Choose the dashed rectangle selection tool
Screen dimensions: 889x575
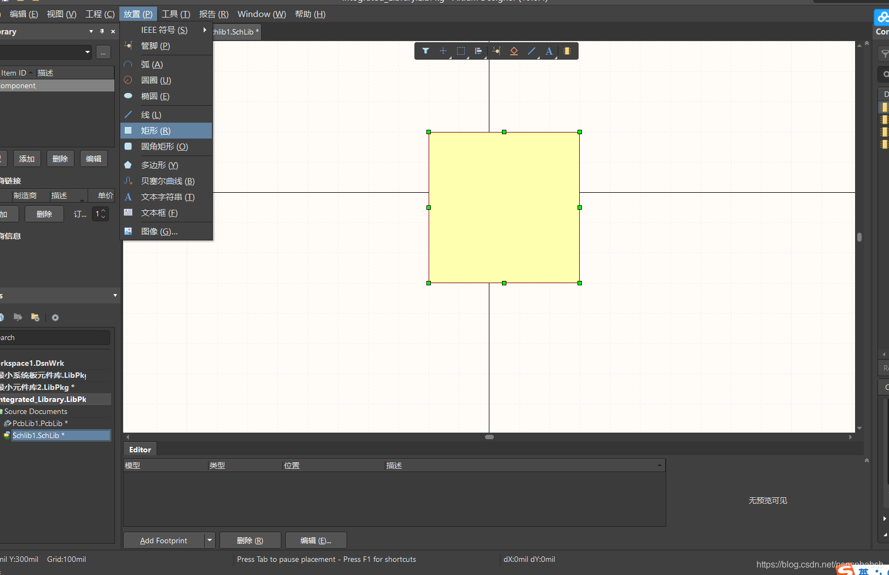pos(461,51)
